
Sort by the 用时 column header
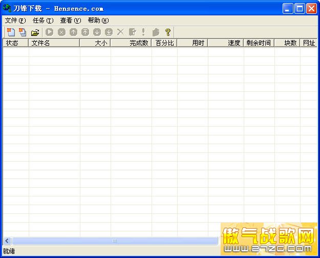point(193,43)
